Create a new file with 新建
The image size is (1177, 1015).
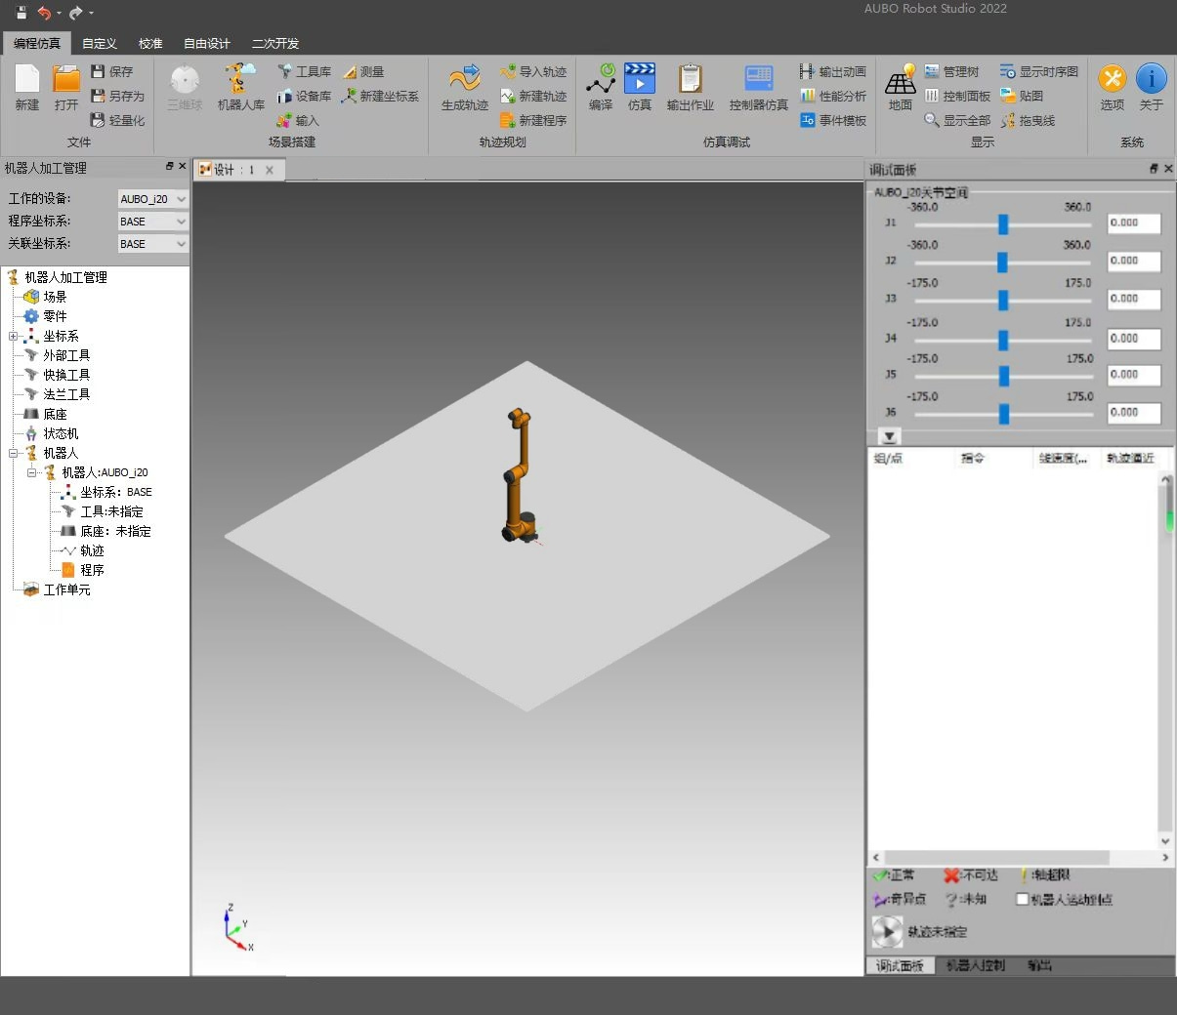[x=27, y=88]
